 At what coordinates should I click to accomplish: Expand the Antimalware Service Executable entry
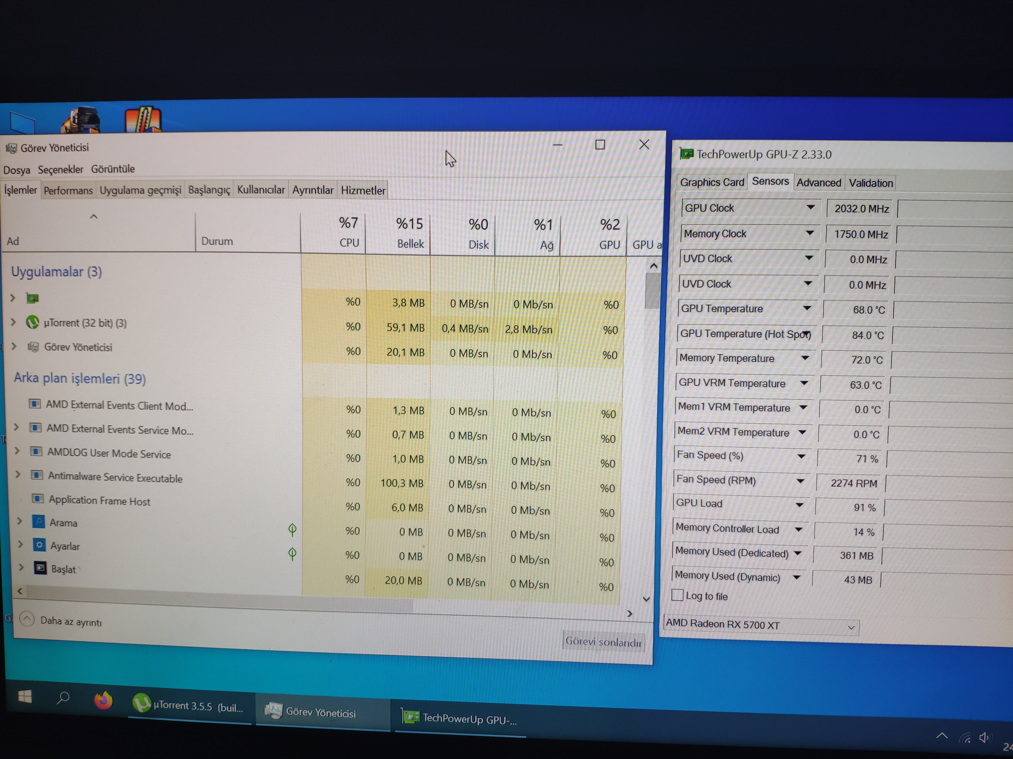(x=18, y=474)
